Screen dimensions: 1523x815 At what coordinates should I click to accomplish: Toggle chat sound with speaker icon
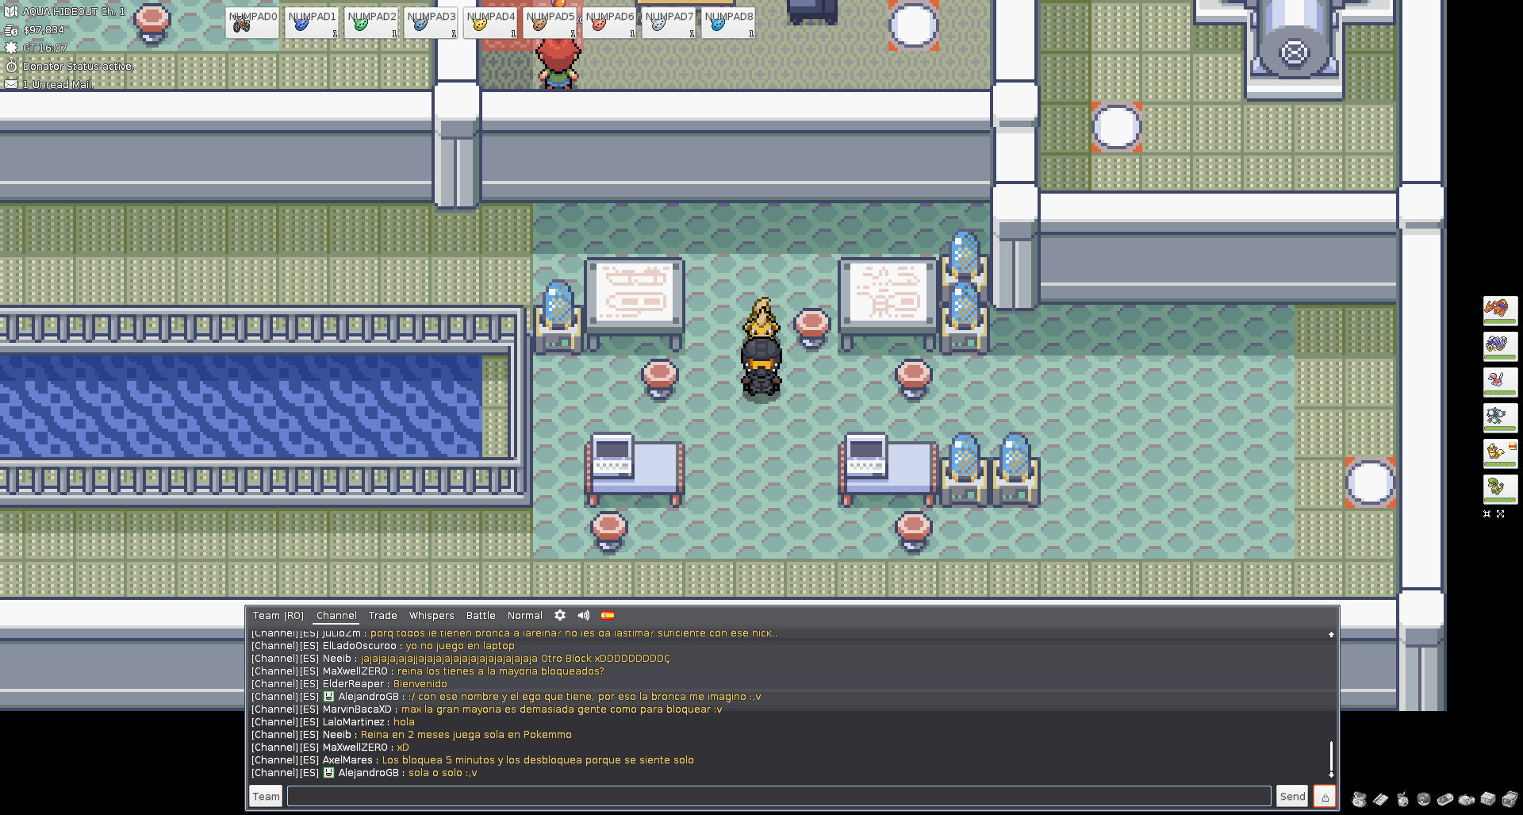[584, 615]
